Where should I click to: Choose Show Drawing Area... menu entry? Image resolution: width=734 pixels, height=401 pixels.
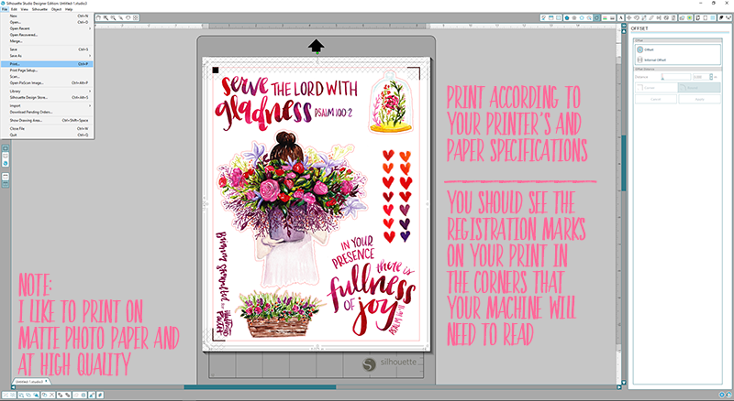click(x=47, y=120)
